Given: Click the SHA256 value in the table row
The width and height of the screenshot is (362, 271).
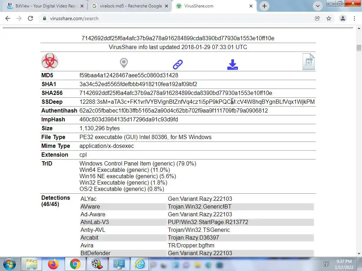Looking at the screenshot, I should click(x=176, y=93).
